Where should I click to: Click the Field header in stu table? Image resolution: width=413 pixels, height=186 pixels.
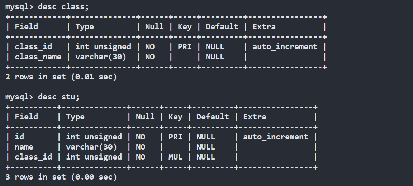(x=26, y=117)
